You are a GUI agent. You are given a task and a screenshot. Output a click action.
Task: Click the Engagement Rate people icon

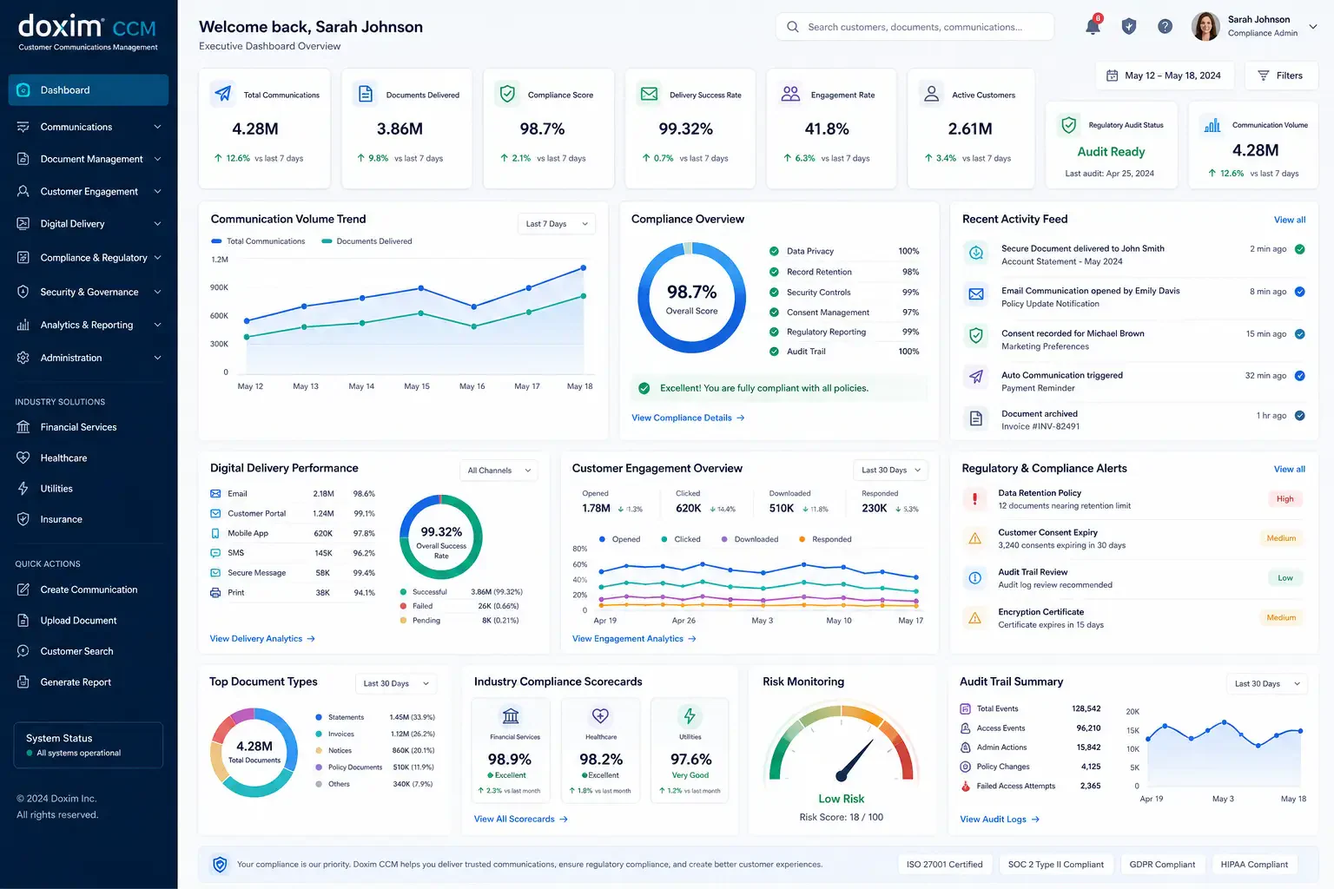790,94
